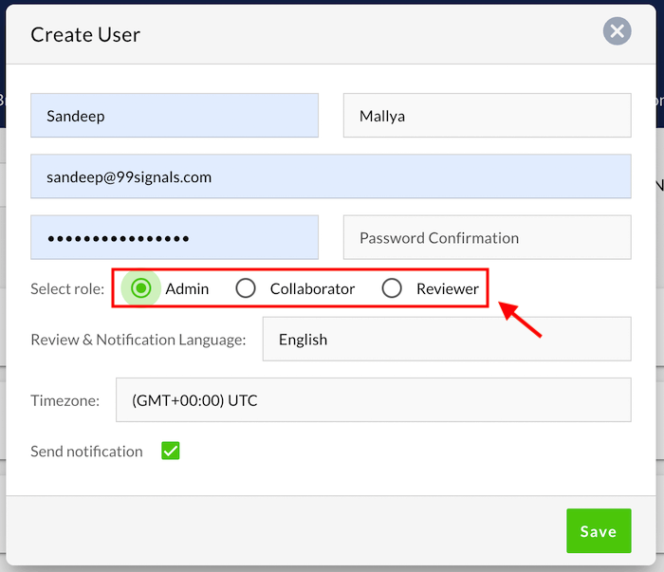Choose the Collaborator role radio button
Screen dimensions: 664x572
click(x=246, y=288)
